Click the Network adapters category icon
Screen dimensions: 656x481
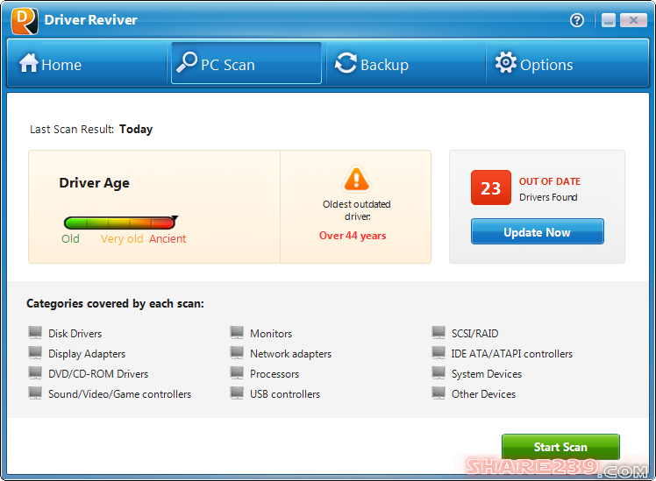(x=237, y=353)
